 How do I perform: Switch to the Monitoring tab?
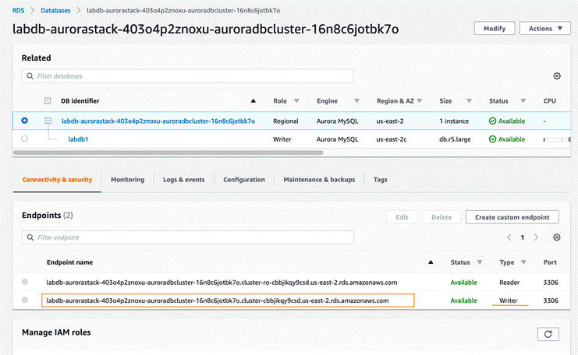(128, 180)
